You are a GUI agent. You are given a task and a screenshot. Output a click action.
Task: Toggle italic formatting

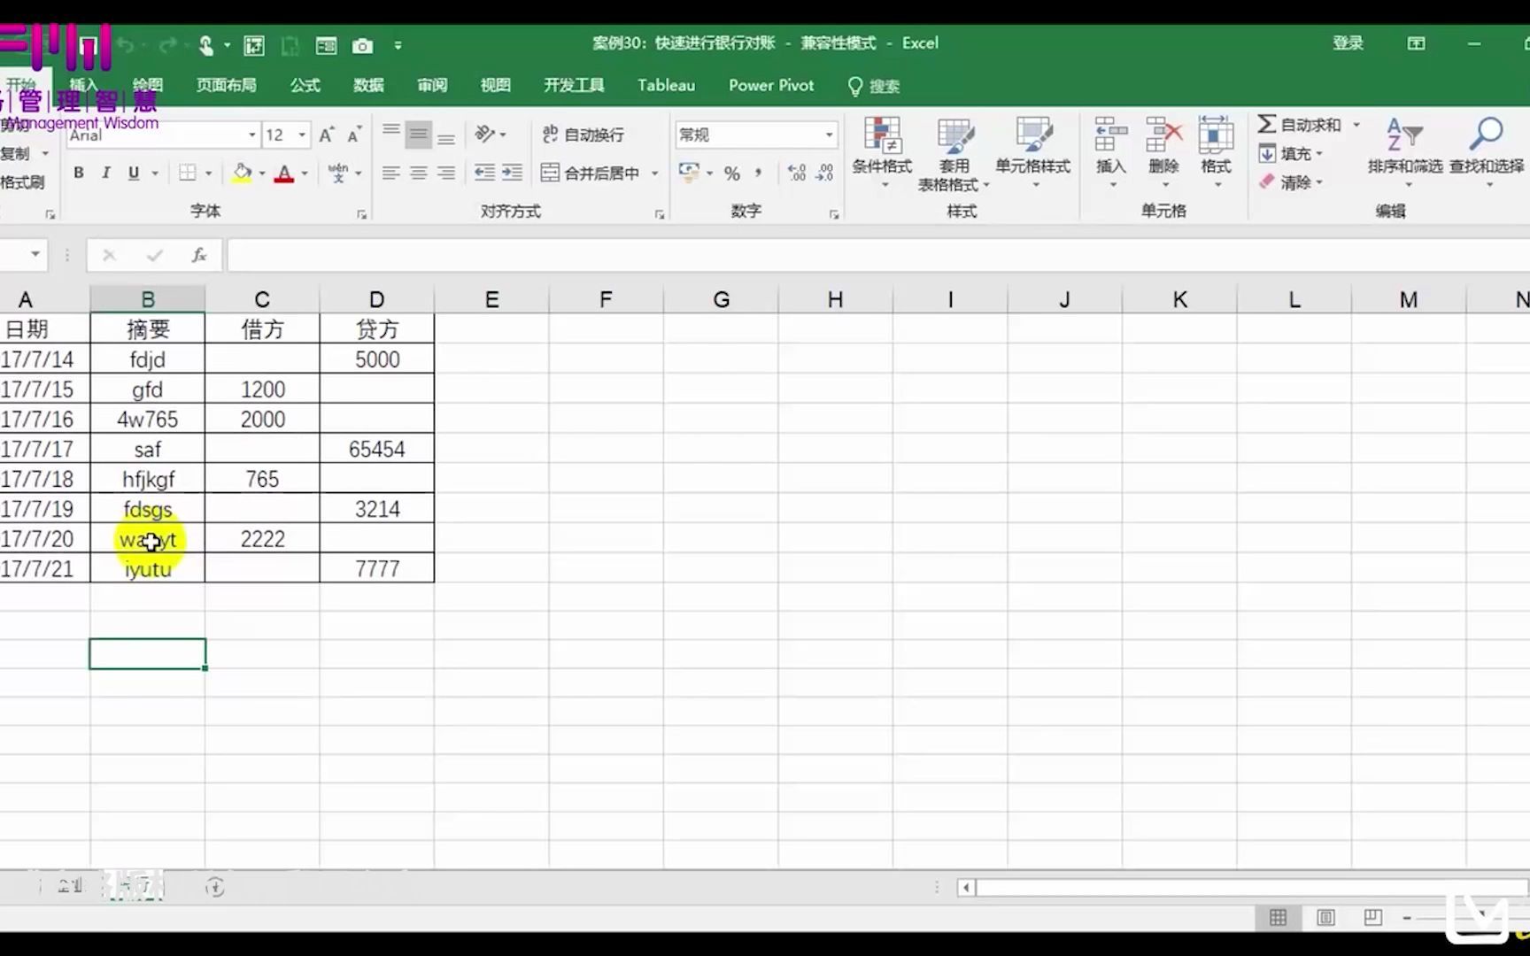point(106,173)
